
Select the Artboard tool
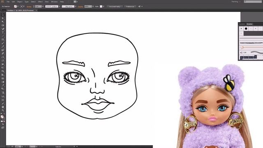pyautogui.click(x=3, y=100)
